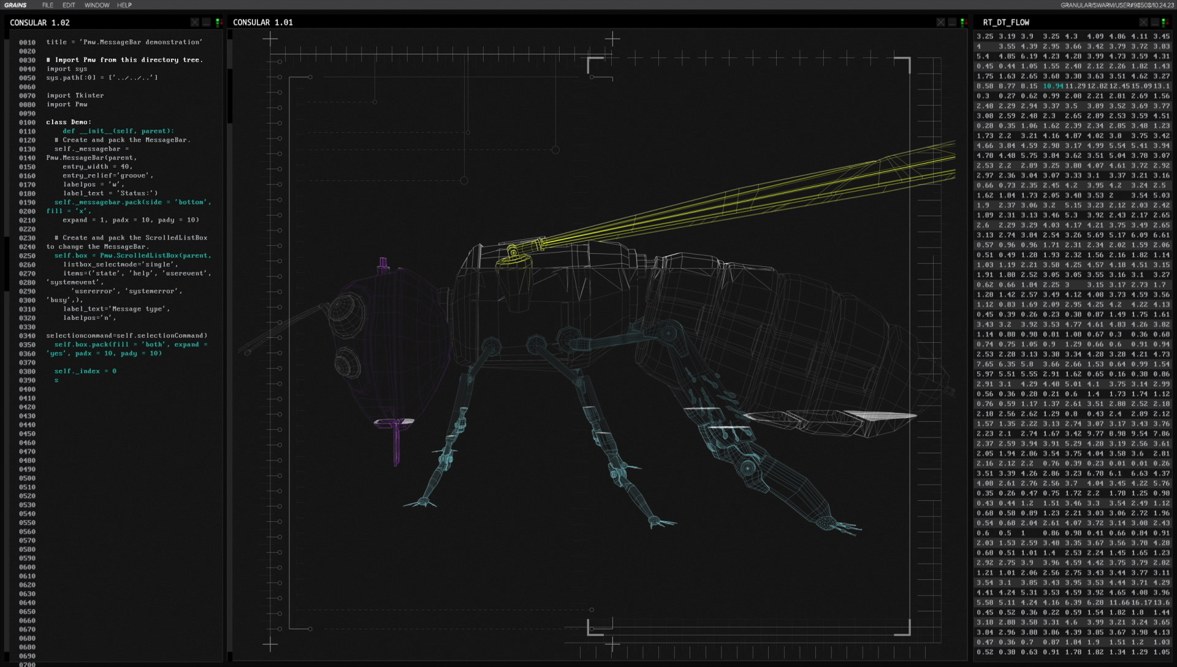Click line number 0010 in the code gutter
This screenshot has width=1177, height=667.
pyautogui.click(x=27, y=43)
